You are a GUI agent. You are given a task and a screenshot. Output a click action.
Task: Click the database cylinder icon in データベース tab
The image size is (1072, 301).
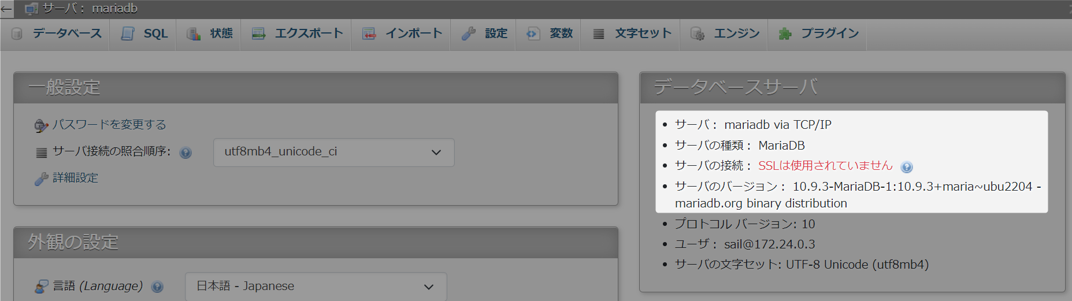17,34
